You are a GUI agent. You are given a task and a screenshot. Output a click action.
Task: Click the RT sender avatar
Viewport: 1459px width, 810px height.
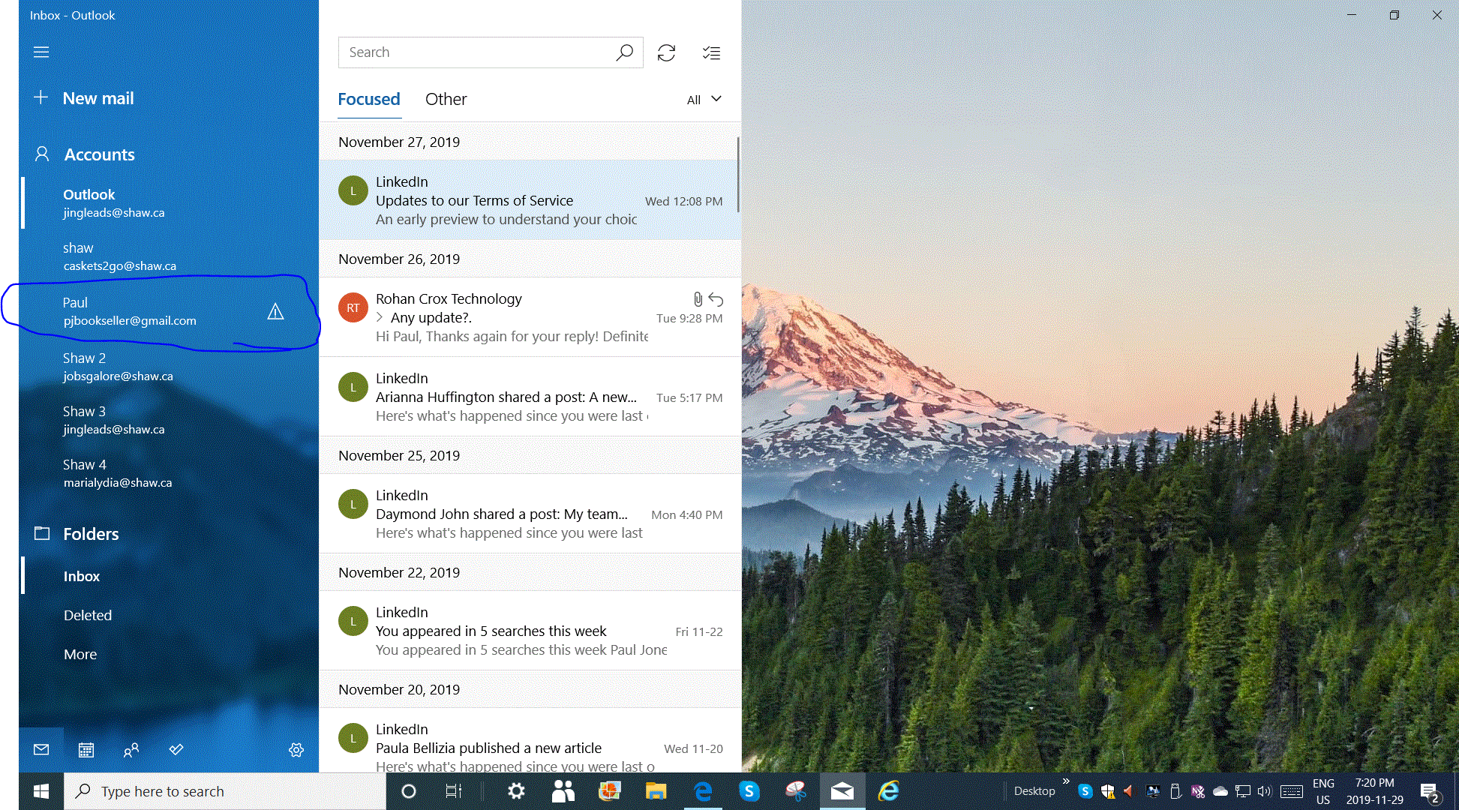click(x=353, y=307)
